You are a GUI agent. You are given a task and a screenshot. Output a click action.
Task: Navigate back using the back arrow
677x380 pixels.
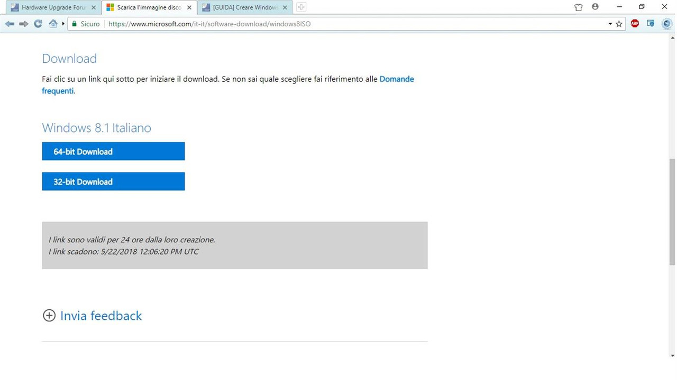point(9,23)
